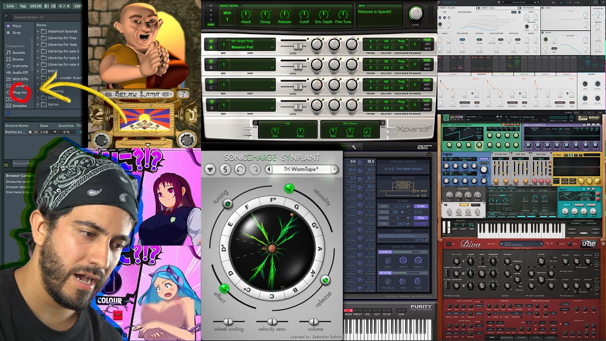606x341 pixels.
Task: Click the Xpand!2 Attack smart knob
Action: [x=246, y=14]
